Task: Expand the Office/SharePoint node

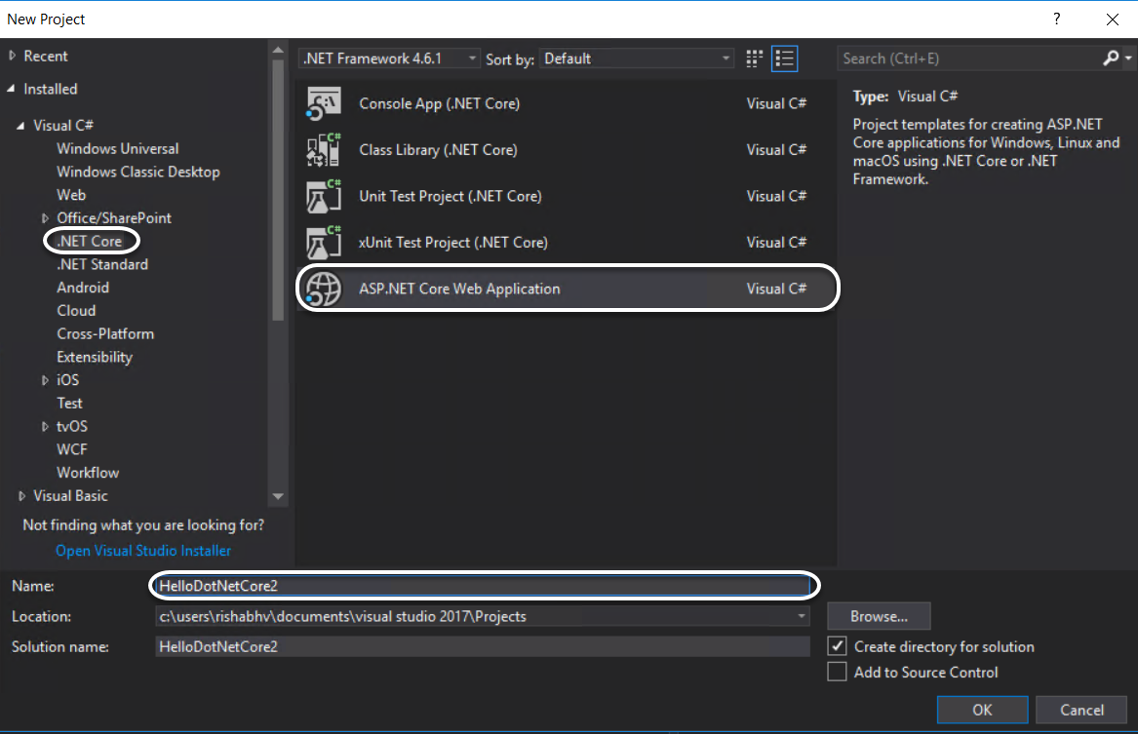Action: click(x=45, y=217)
